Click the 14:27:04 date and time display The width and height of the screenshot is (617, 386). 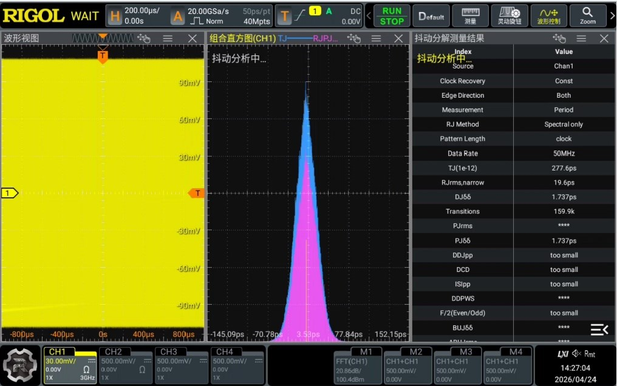coord(575,374)
